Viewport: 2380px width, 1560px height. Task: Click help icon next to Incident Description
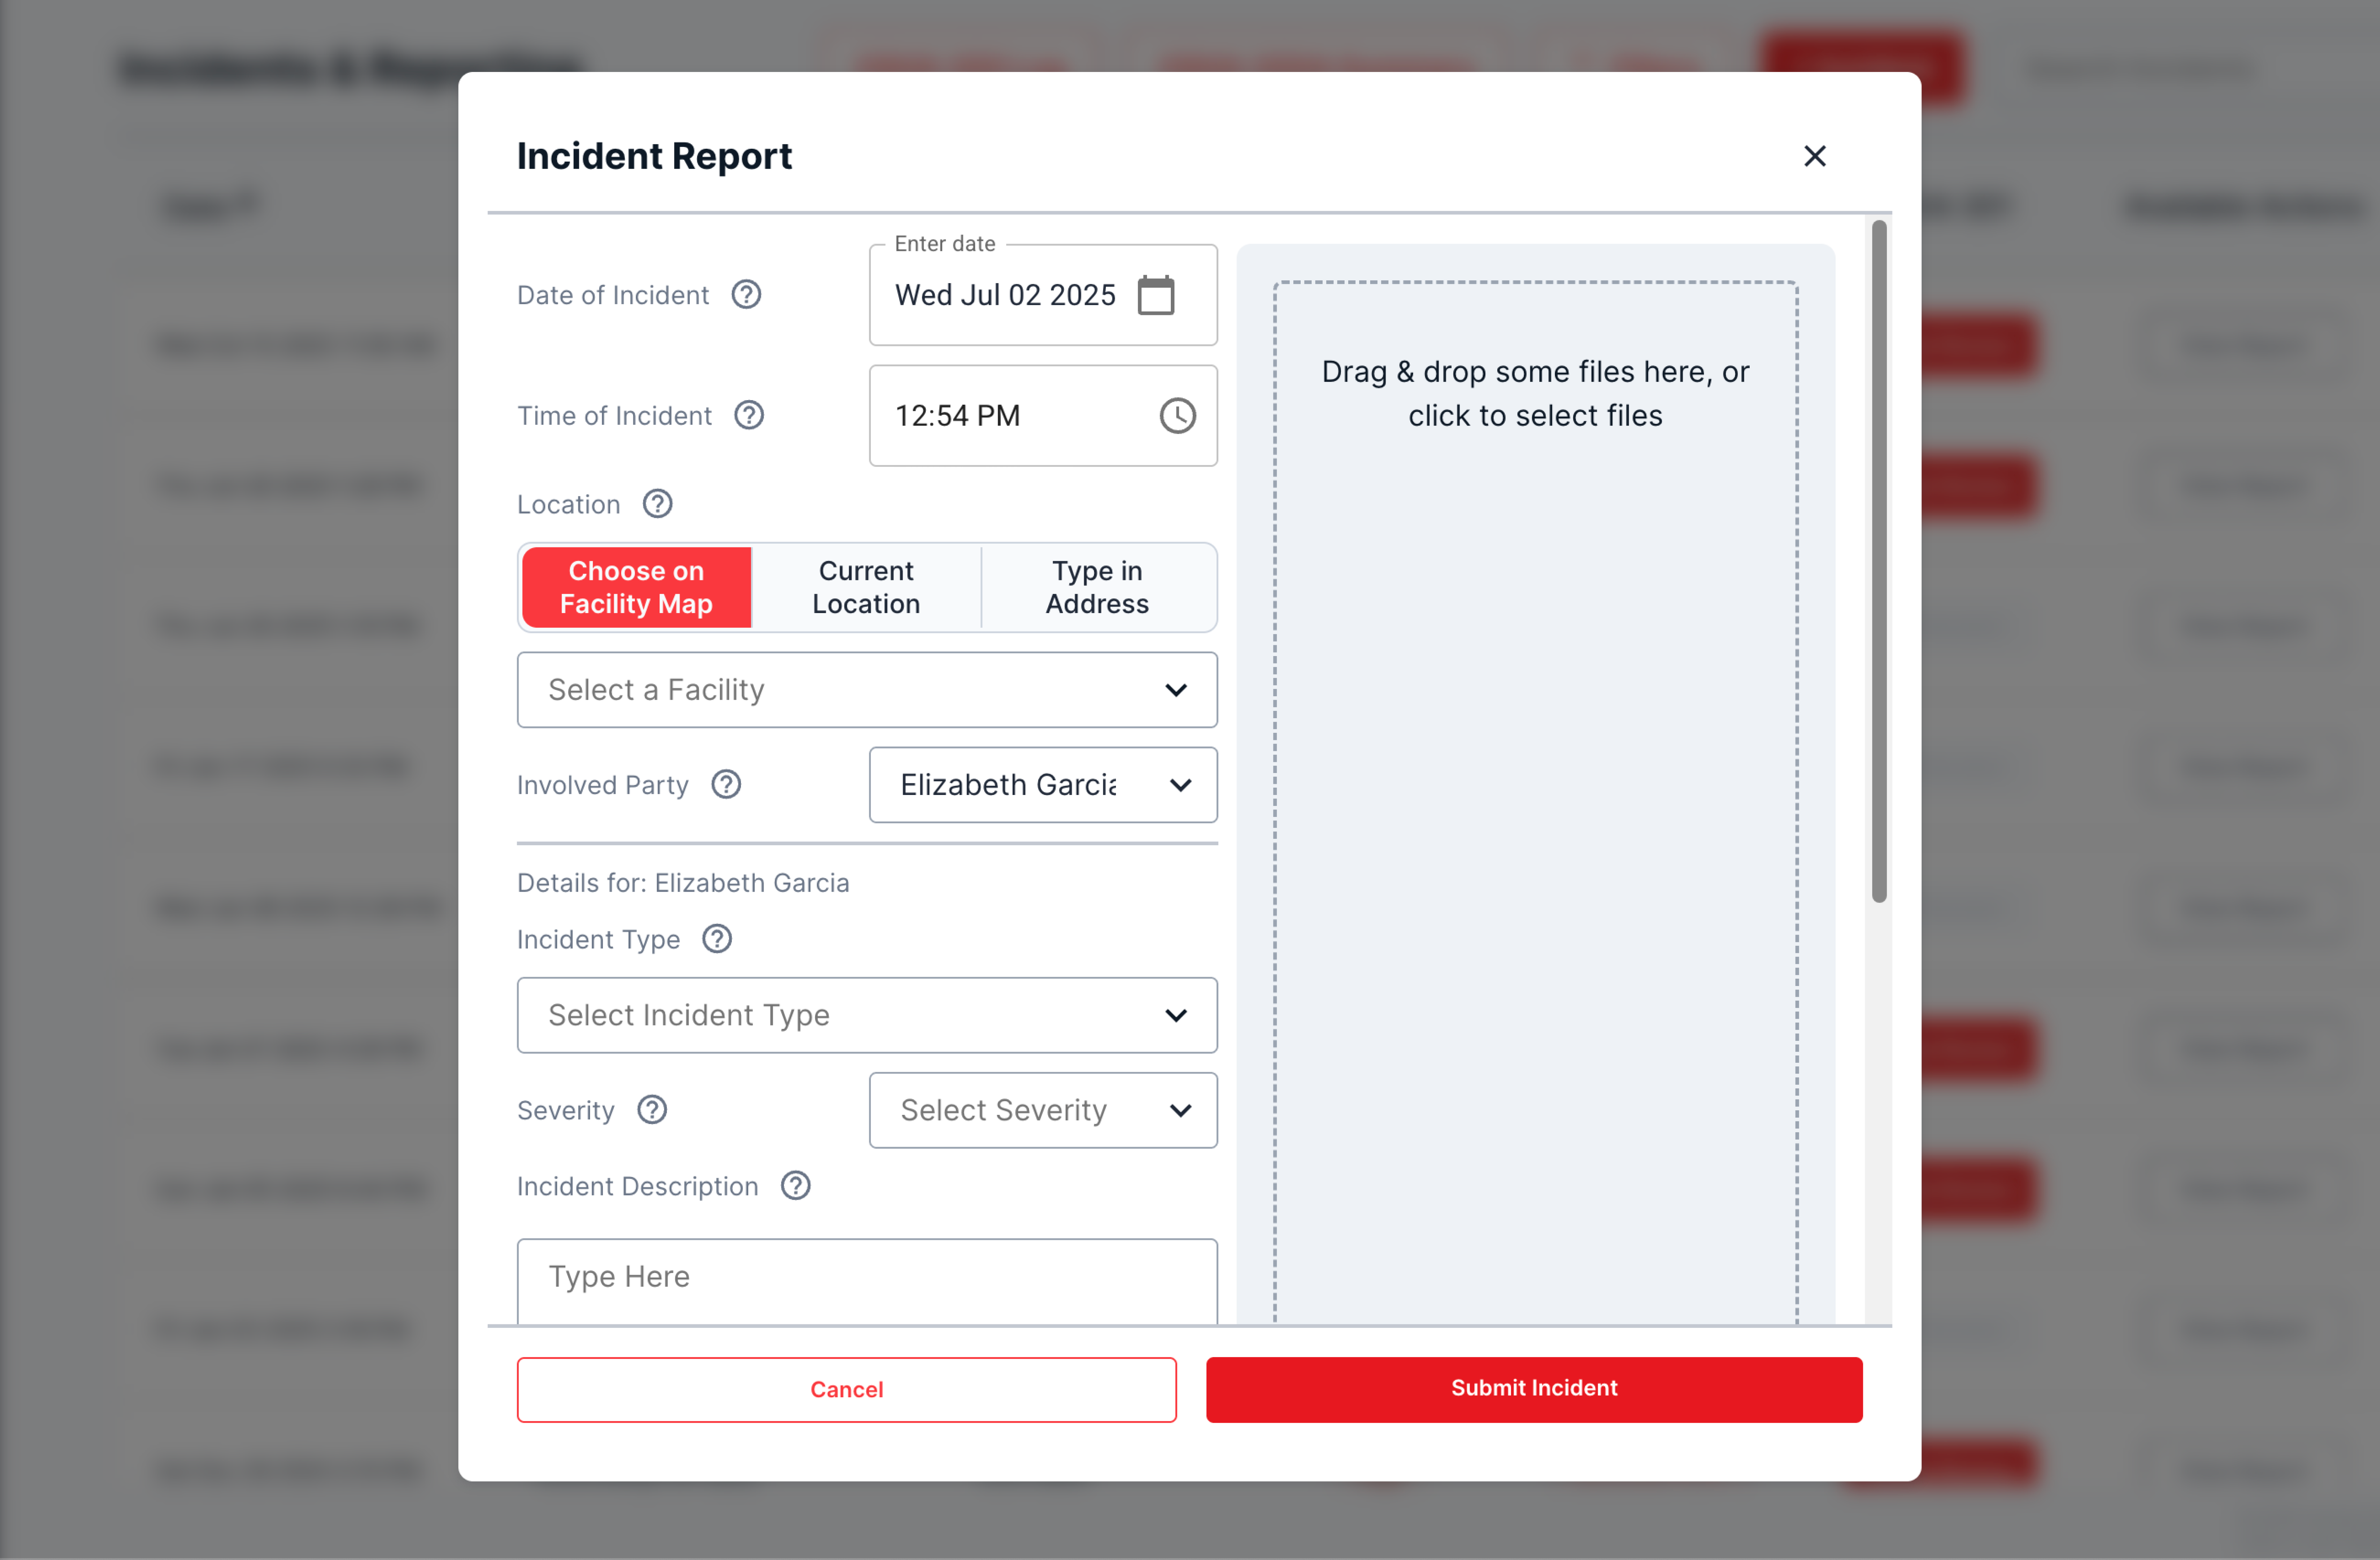pos(795,1186)
